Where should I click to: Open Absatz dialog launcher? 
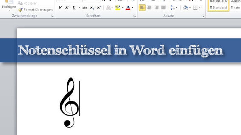(203, 16)
